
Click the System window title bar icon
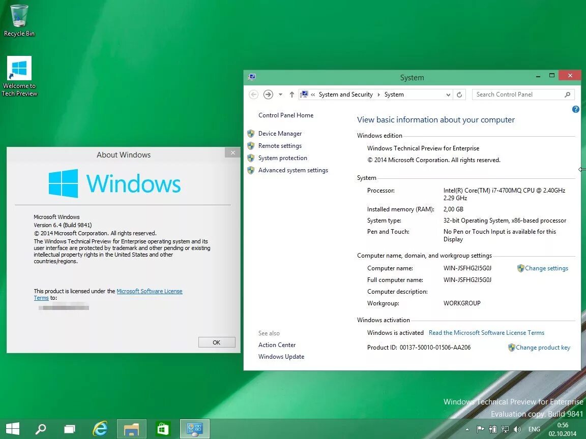(x=252, y=77)
